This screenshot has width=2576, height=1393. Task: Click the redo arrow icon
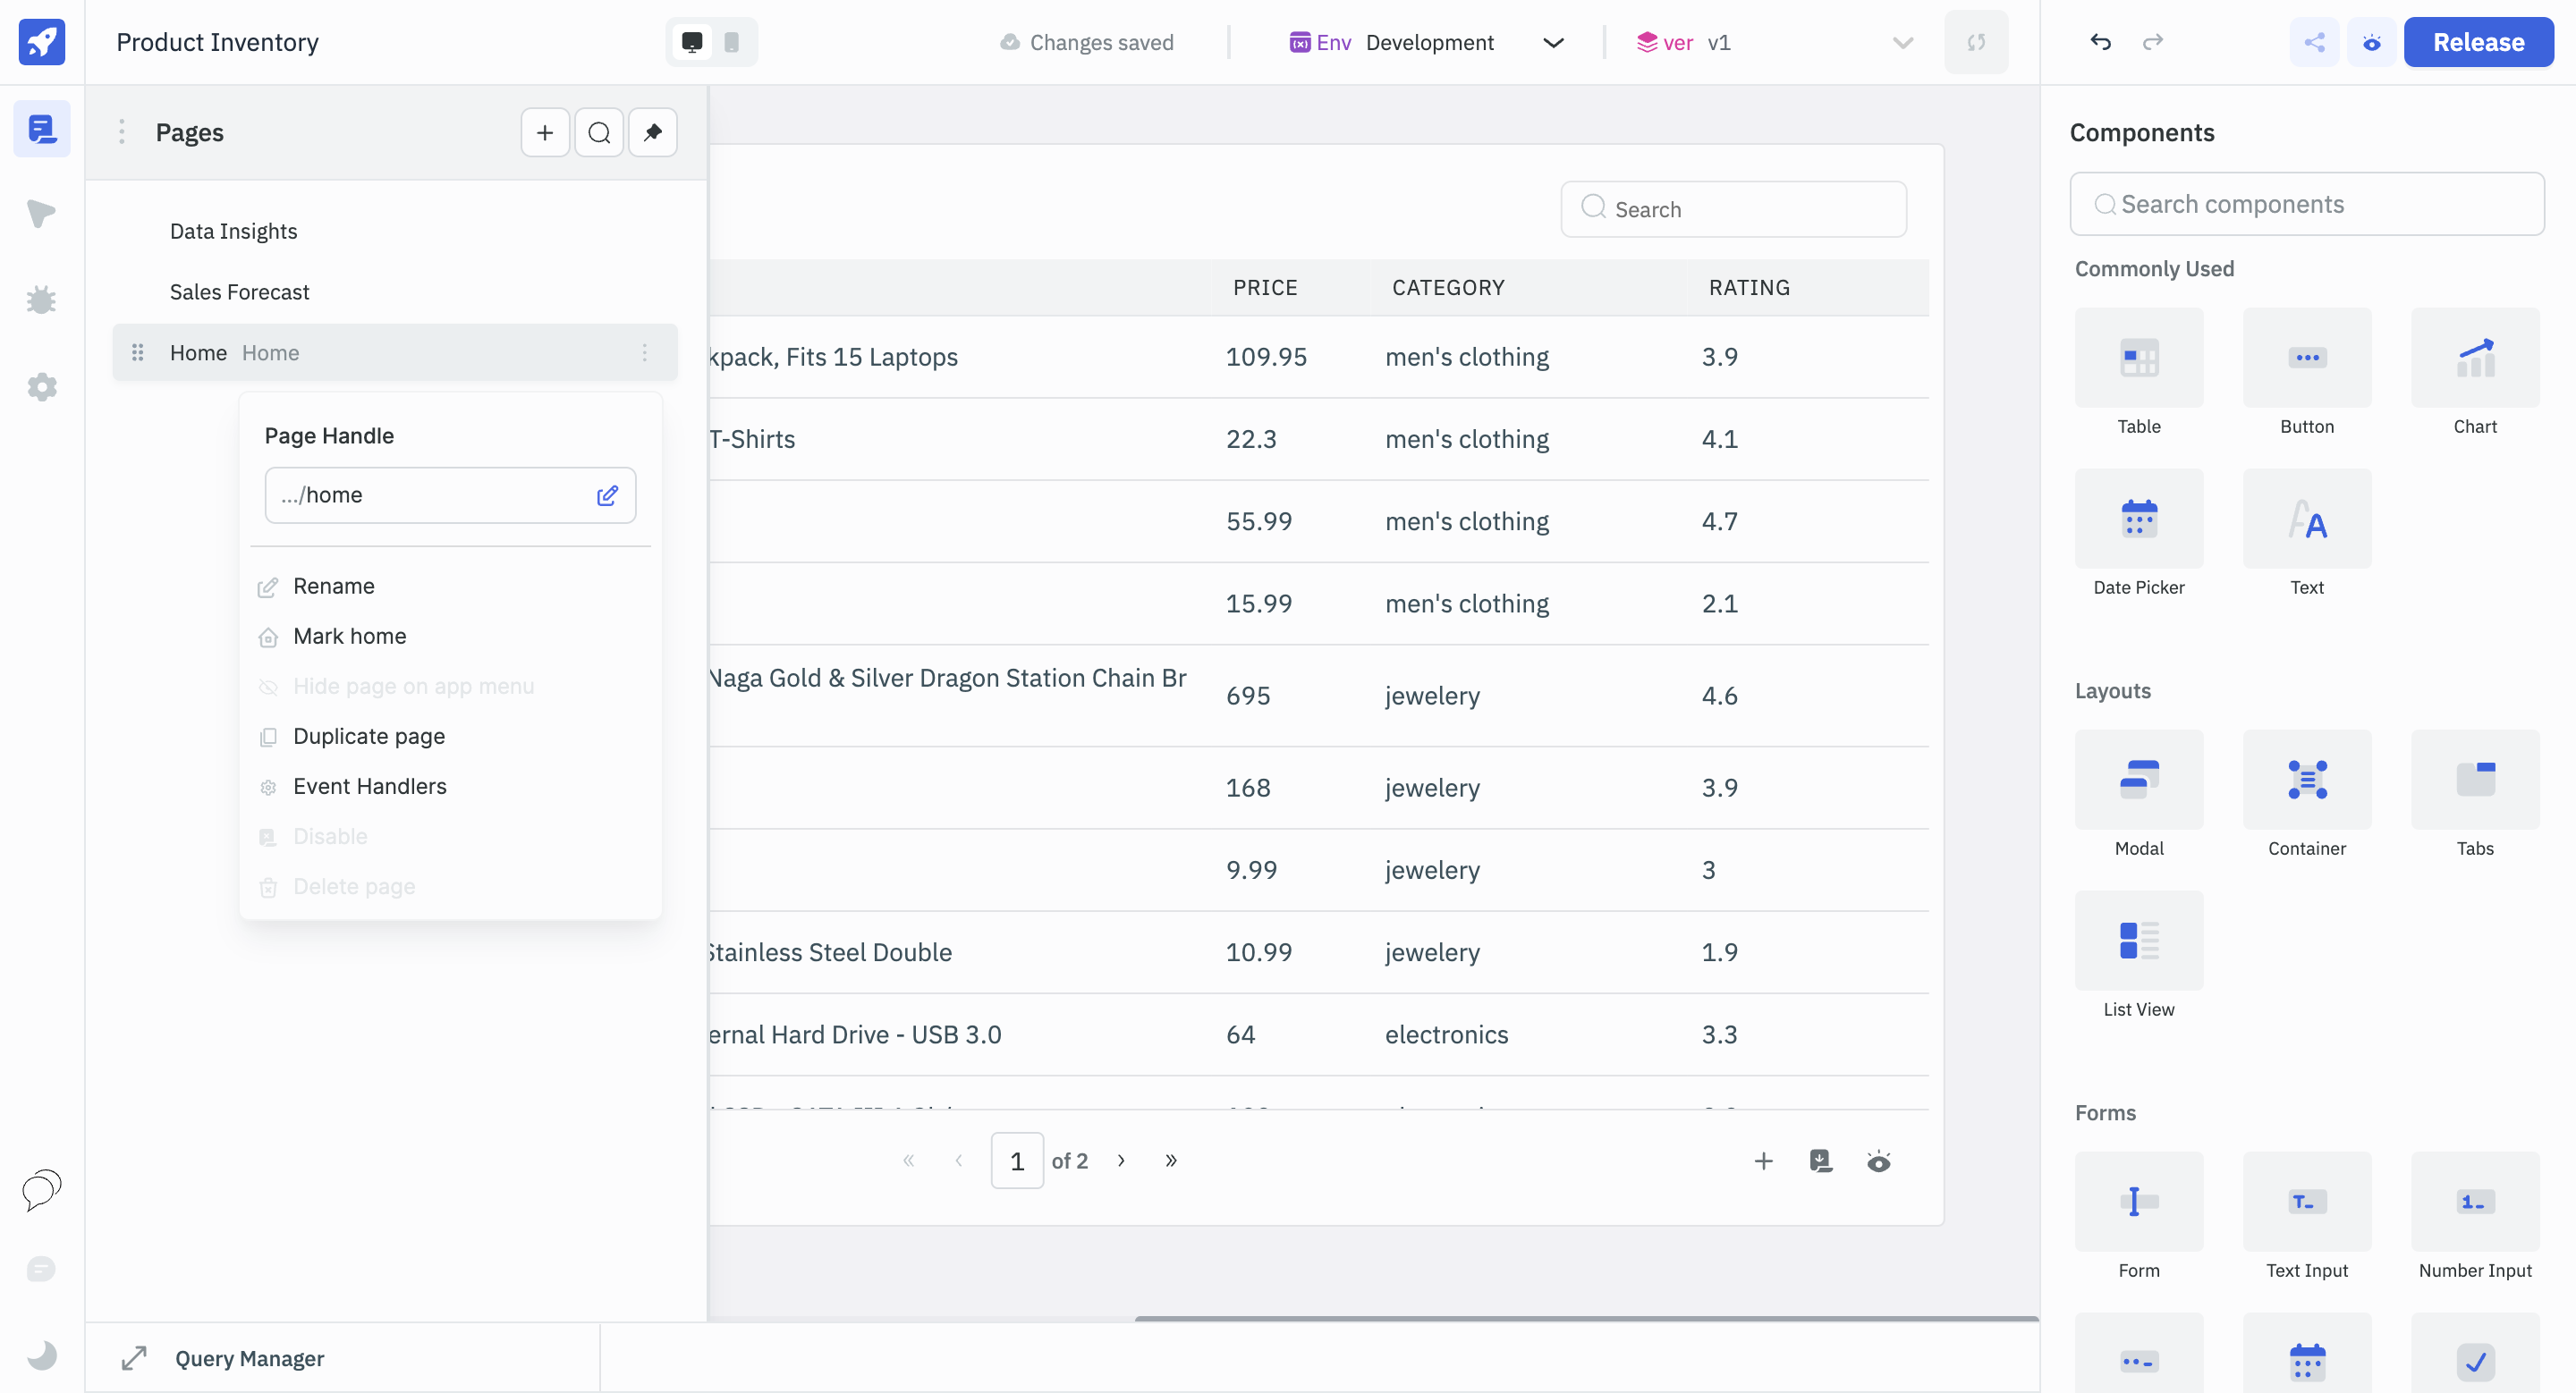click(2152, 41)
